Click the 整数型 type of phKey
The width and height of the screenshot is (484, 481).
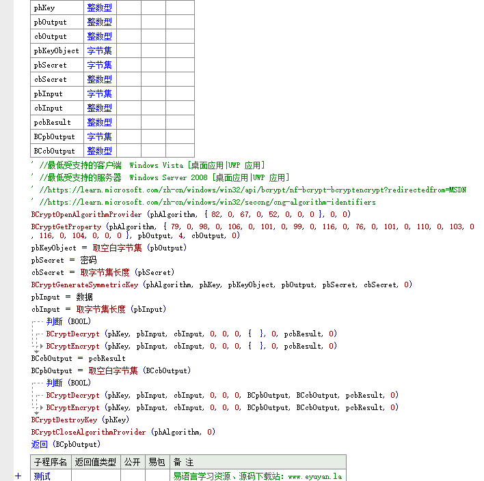[99, 8]
